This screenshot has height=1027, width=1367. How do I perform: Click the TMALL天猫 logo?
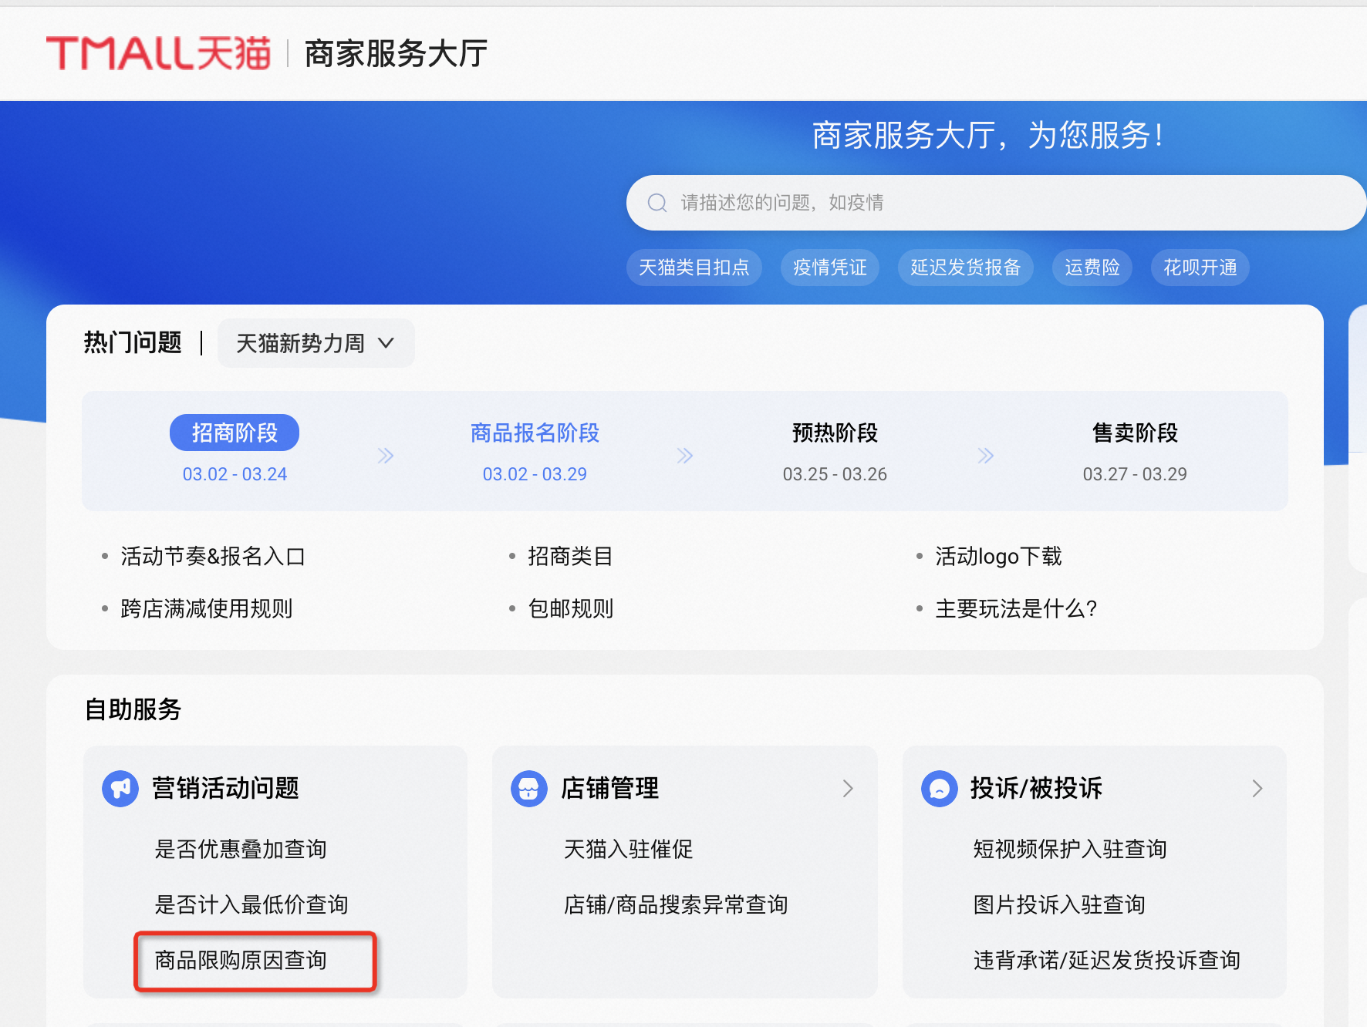(159, 53)
